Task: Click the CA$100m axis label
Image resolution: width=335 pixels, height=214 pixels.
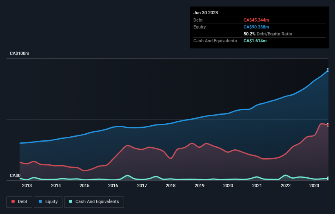Action: pyautogui.click(x=20, y=53)
